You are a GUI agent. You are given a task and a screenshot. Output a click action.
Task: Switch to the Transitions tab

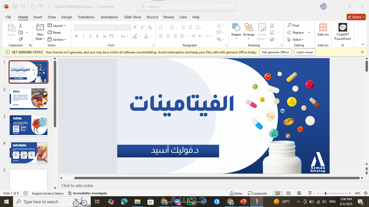coord(86,17)
